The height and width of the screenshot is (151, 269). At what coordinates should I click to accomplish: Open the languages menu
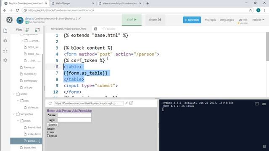tap(227, 20)
